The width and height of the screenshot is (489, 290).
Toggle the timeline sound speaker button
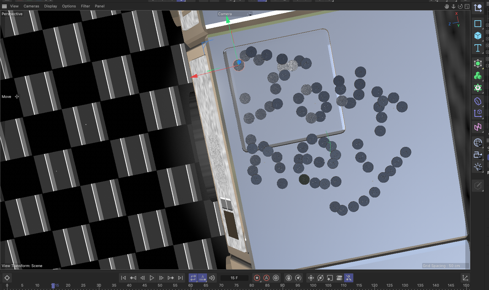pos(212,278)
